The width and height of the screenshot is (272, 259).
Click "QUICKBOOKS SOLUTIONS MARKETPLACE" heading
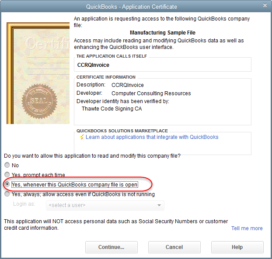click(x=122, y=131)
